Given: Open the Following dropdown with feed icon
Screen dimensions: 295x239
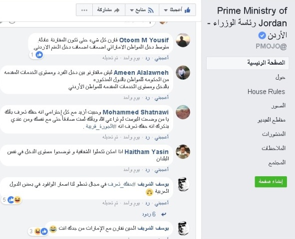Looking at the screenshot, I should 142,10.
